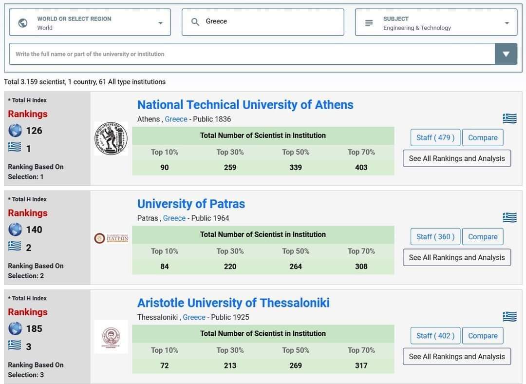Click the Greek flag next to National Technical University
Screen dimensions: 526x384
(509, 118)
